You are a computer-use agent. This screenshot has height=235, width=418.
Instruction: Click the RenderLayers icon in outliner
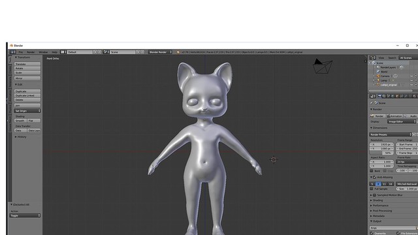click(378, 67)
